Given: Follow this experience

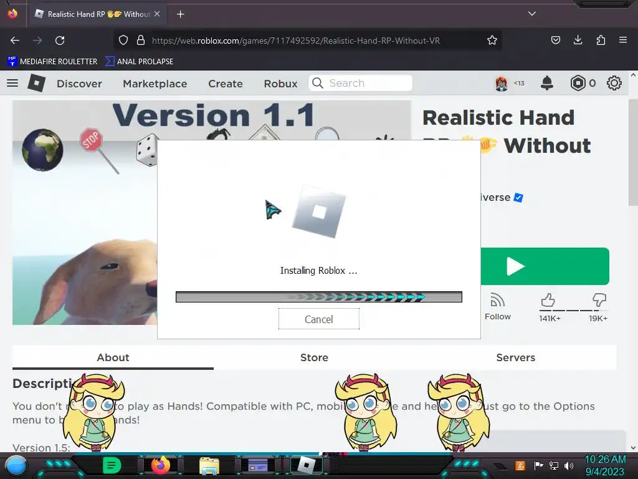Looking at the screenshot, I should click(498, 307).
